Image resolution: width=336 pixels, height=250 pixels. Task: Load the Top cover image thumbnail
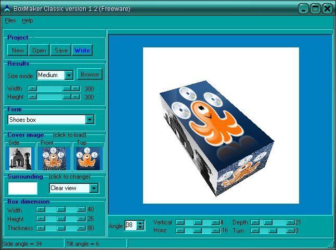[88, 158]
